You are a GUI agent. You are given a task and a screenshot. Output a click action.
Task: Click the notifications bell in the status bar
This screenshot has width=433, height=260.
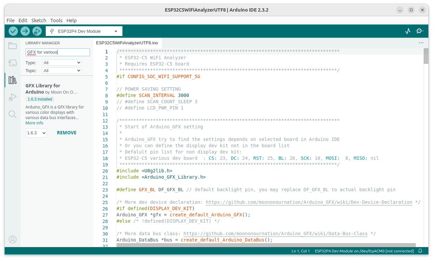tap(421, 251)
